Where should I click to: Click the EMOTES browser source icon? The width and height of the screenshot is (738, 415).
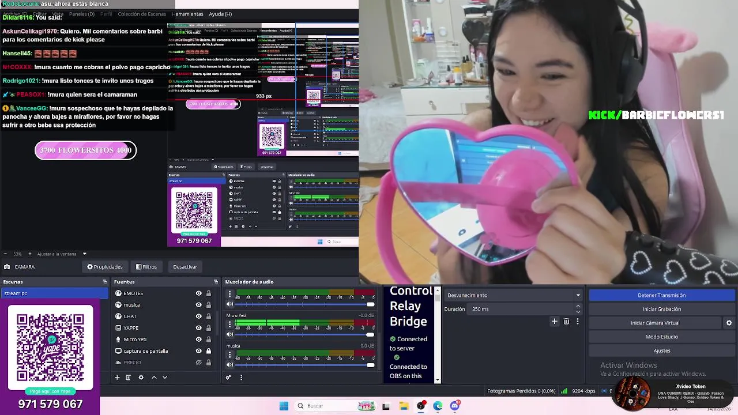pyautogui.click(x=118, y=293)
